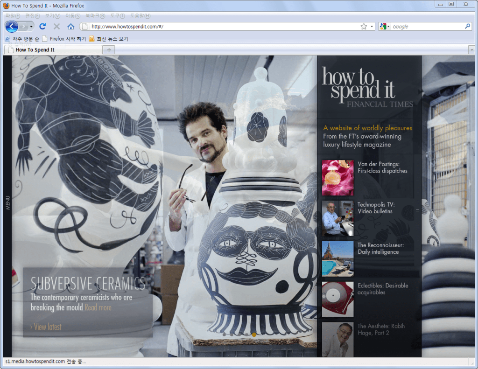The width and height of the screenshot is (478, 369).
Task: Click the Read more link
Action: coord(98,307)
